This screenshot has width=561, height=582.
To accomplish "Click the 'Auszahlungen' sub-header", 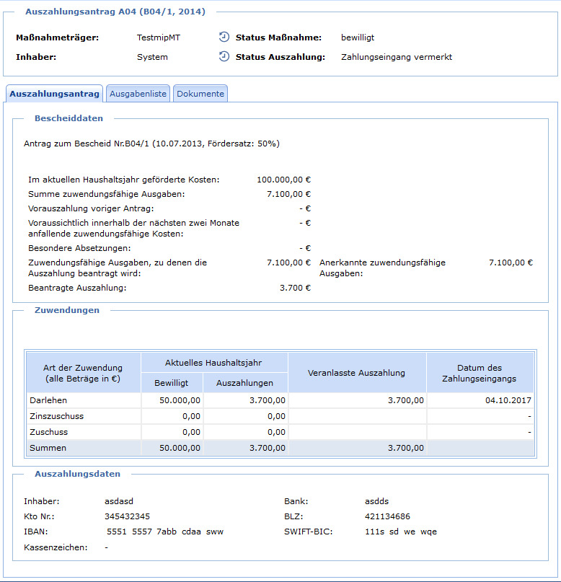I will (245, 383).
